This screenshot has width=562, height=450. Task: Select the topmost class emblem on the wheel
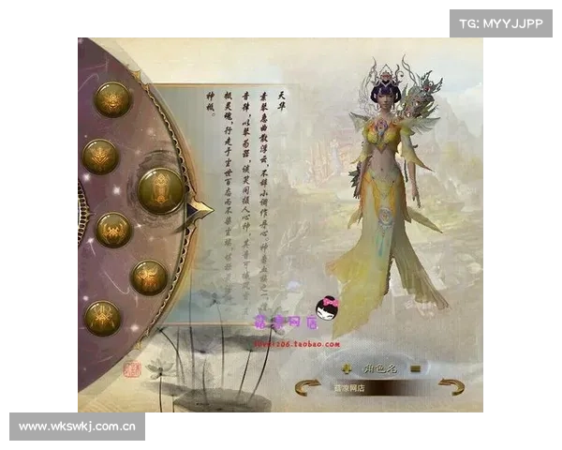click(112, 99)
